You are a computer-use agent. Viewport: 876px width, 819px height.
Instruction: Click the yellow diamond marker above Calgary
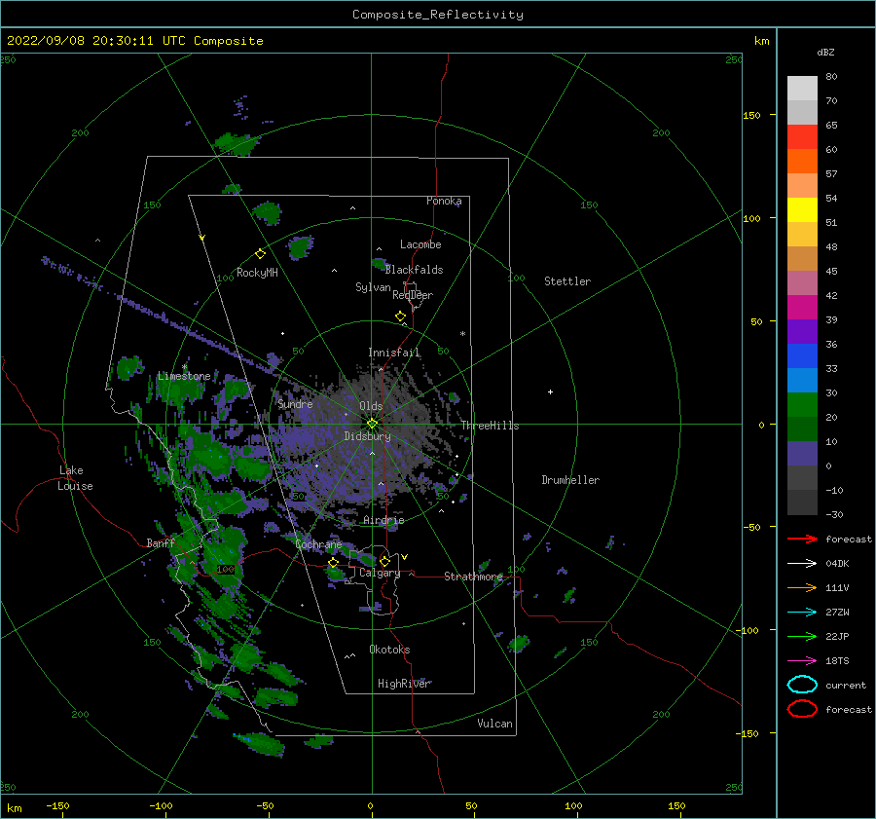pos(384,561)
